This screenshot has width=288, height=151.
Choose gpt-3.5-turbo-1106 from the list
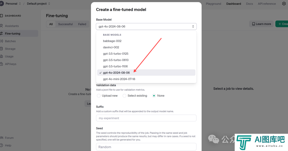(146, 66)
